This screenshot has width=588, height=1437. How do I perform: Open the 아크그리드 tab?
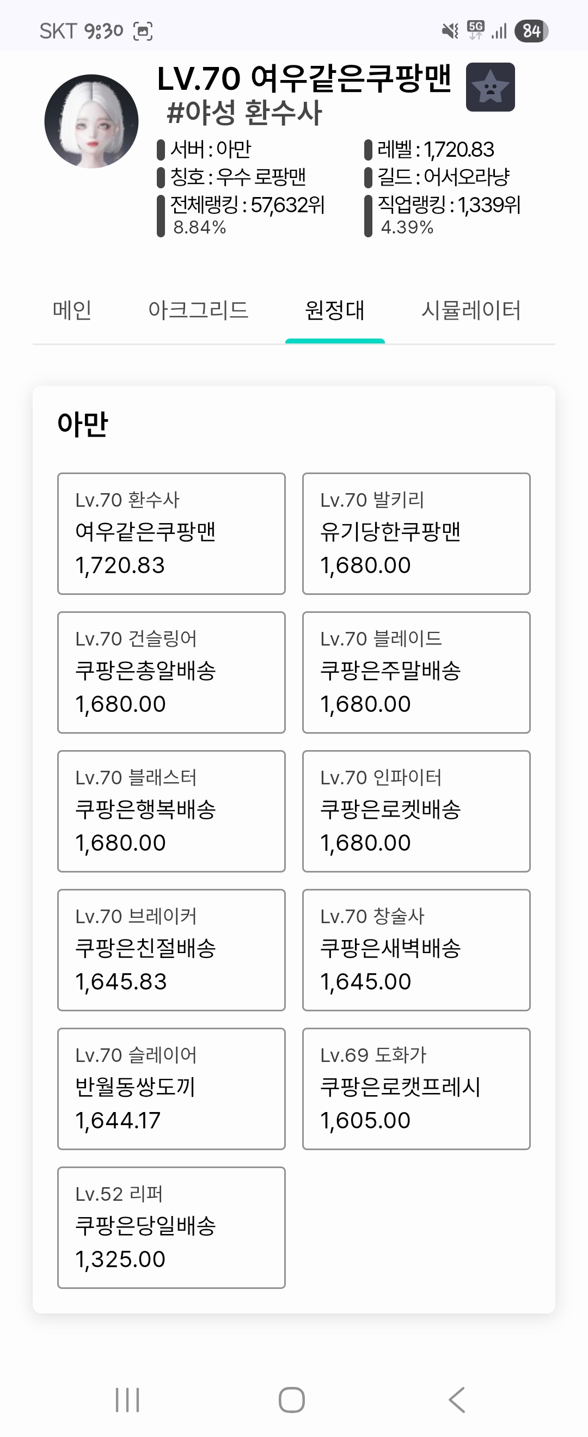198,310
